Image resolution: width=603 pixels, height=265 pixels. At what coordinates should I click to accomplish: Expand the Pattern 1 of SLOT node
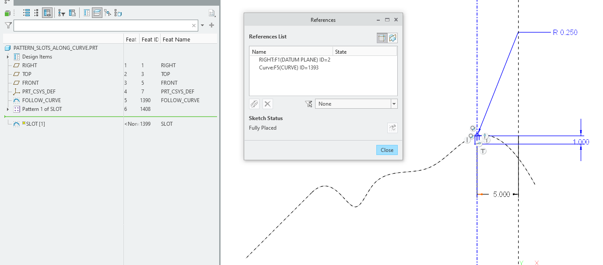click(x=8, y=109)
